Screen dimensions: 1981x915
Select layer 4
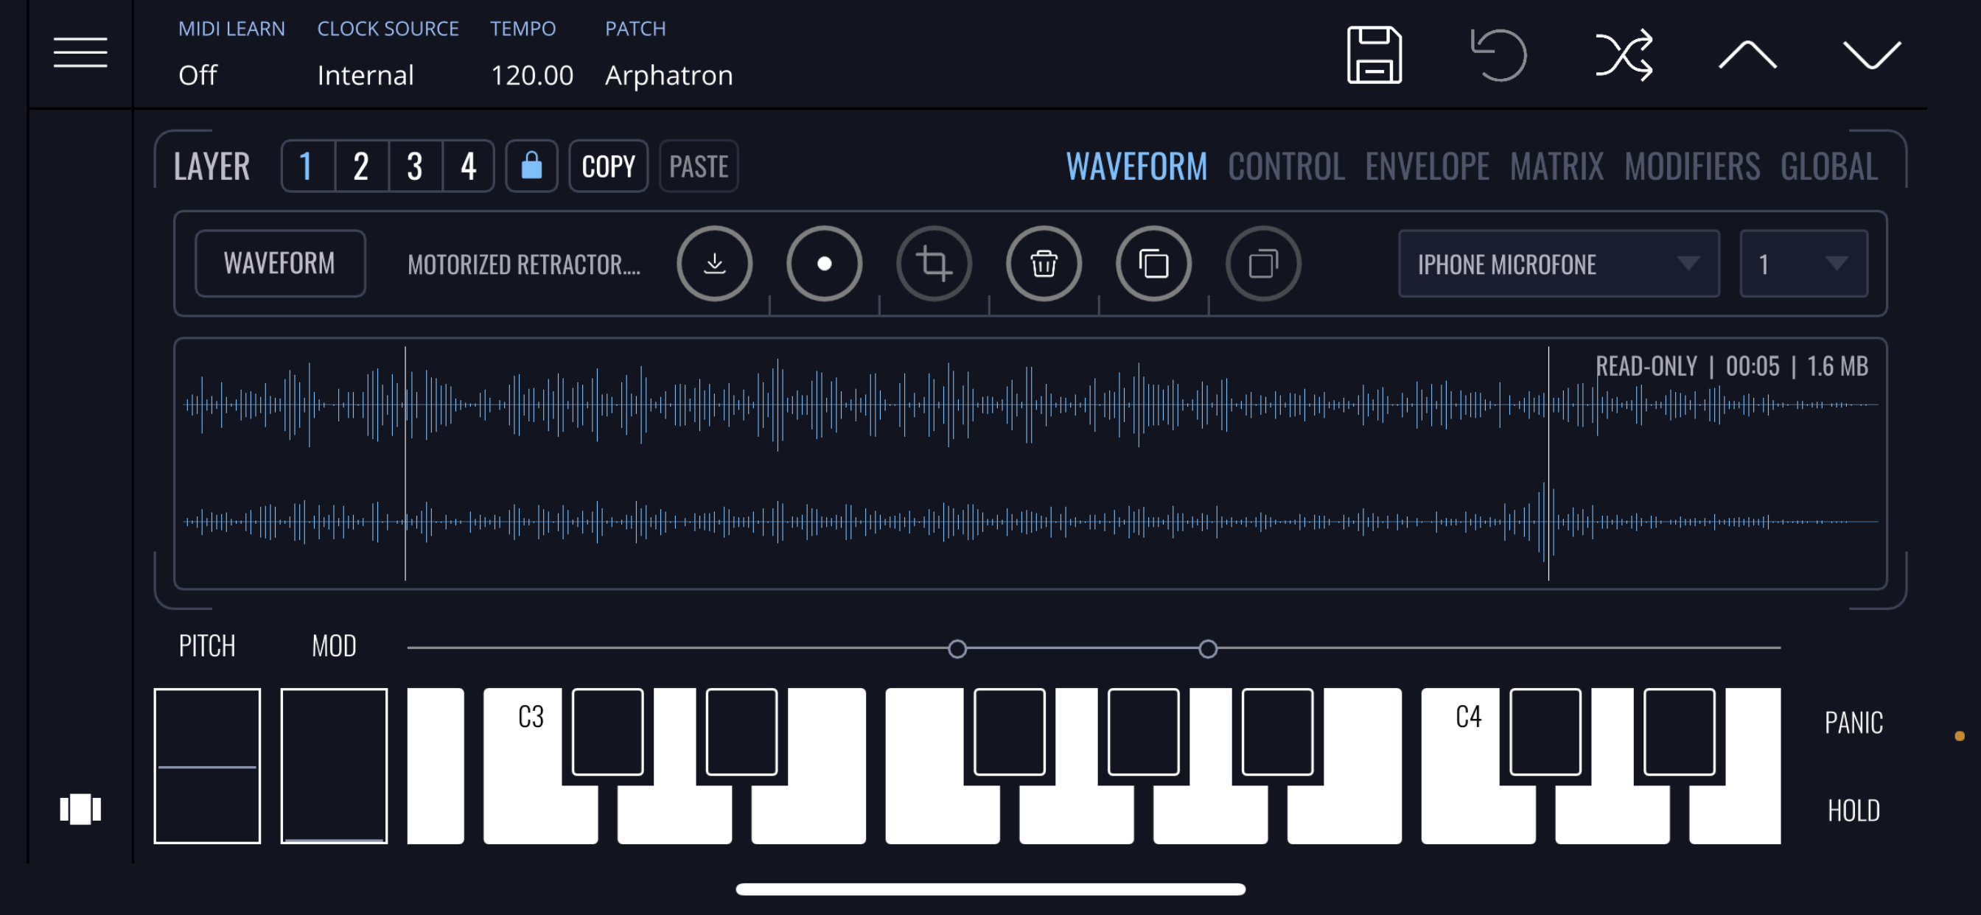pyautogui.click(x=468, y=165)
